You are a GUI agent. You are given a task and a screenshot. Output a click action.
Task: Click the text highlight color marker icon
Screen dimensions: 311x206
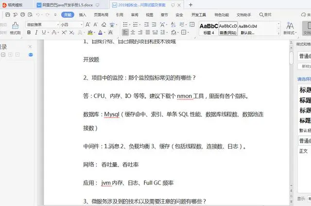pos(90,33)
